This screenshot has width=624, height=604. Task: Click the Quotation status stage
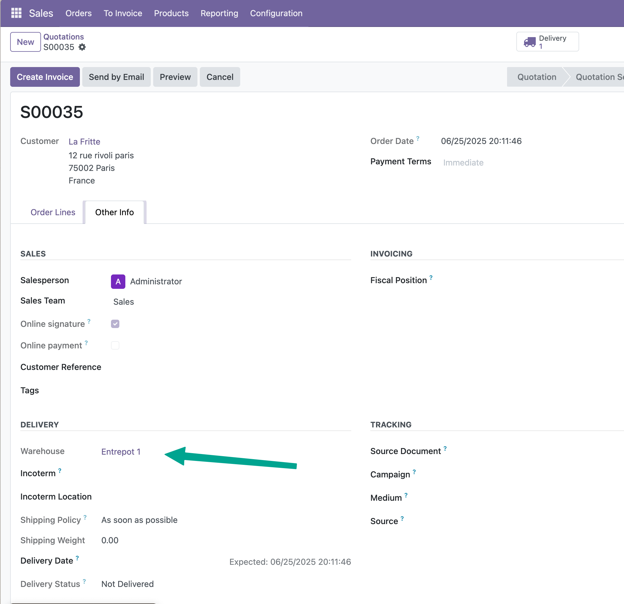[536, 77]
